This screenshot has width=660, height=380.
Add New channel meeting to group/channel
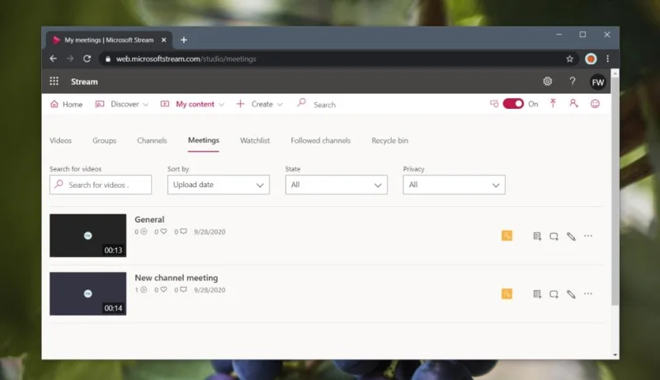[537, 294]
